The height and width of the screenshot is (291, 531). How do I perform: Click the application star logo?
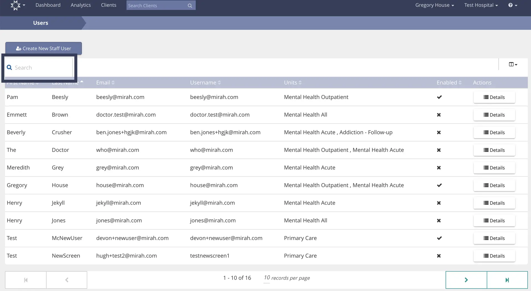pyautogui.click(x=16, y=5)
